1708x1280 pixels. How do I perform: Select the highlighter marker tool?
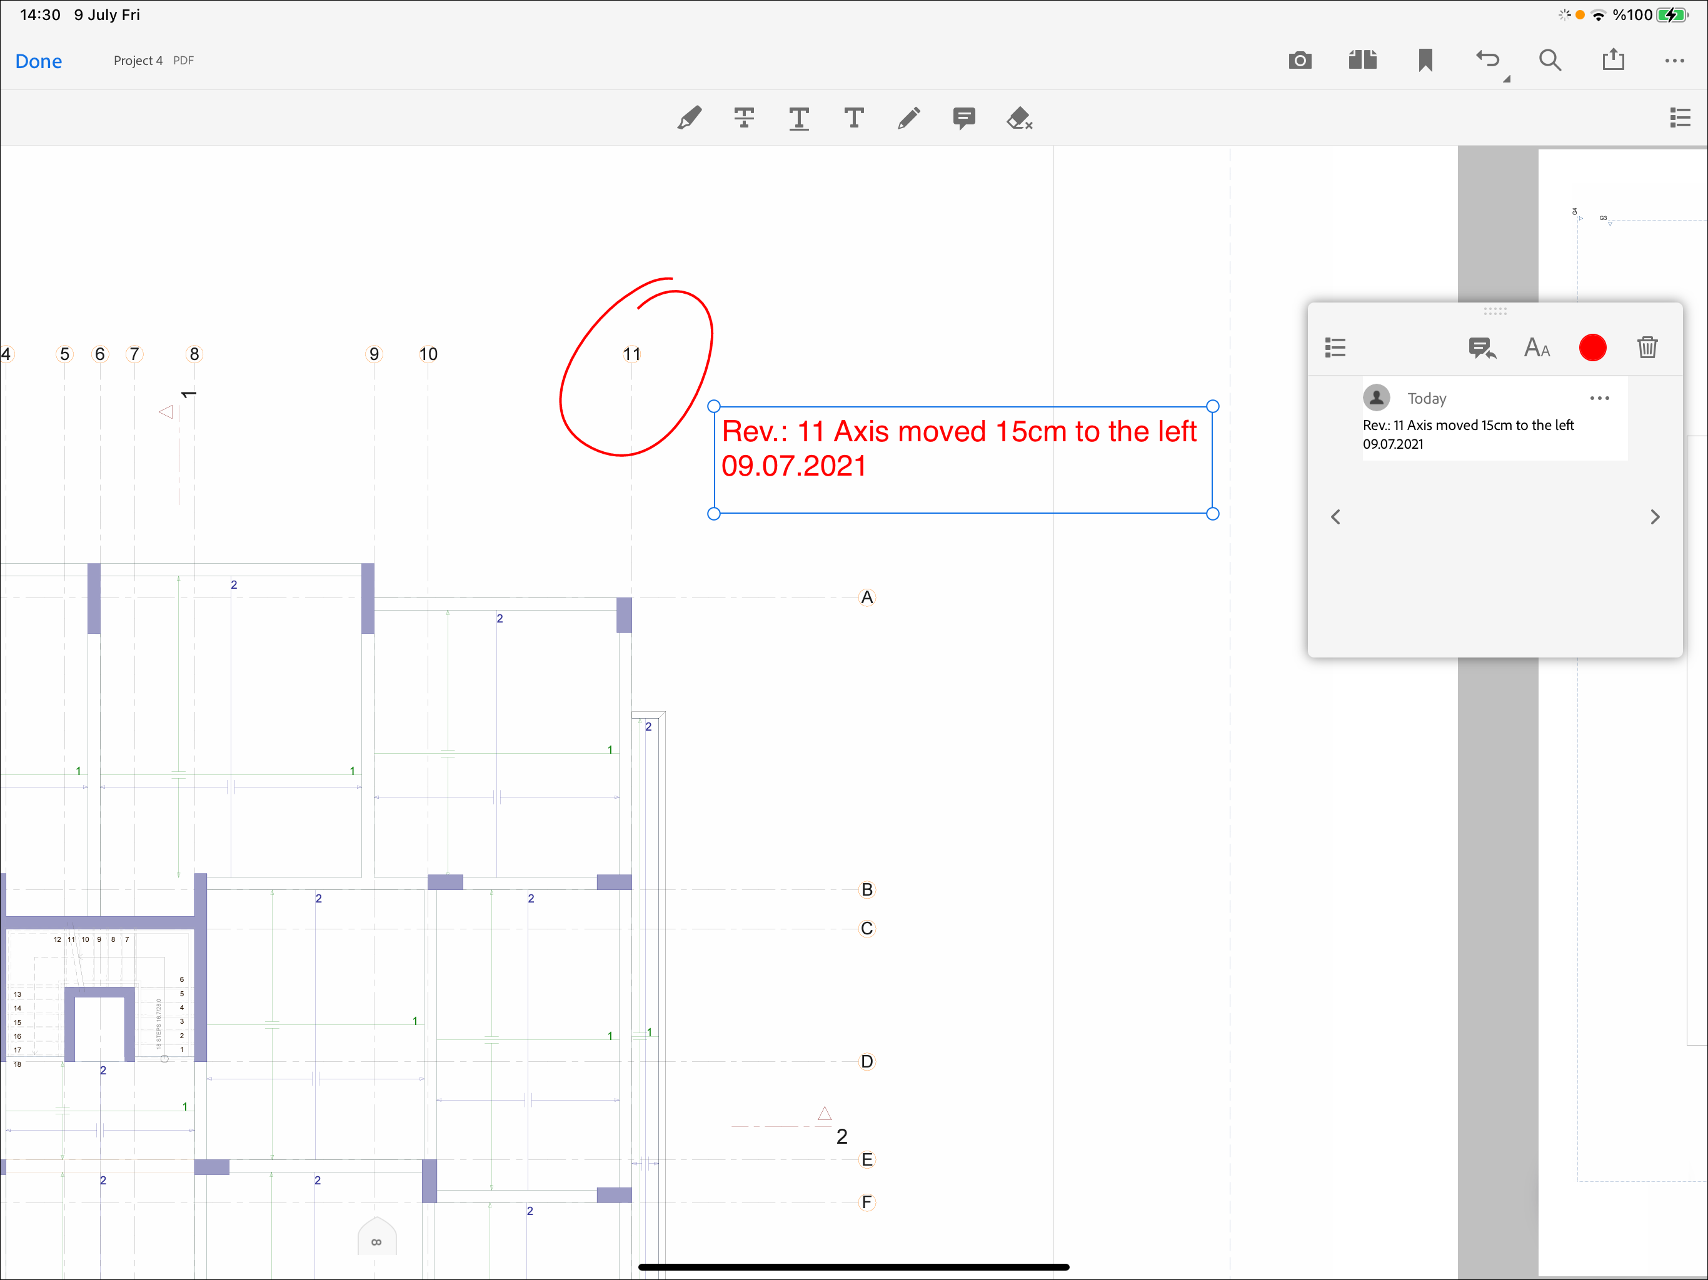point(689,118)
